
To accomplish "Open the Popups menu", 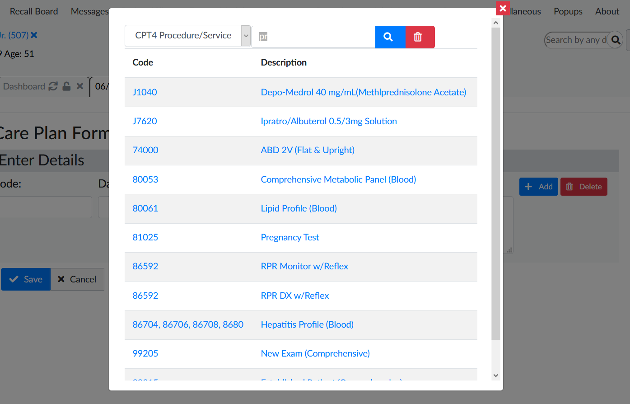I will pyautogui.click(x=568, y=11).
